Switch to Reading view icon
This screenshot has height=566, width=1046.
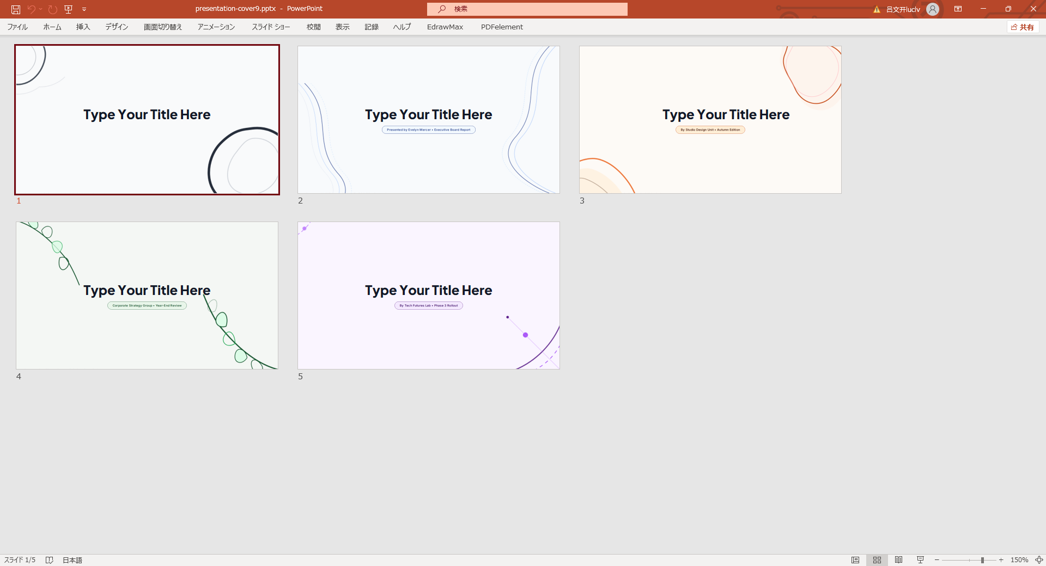[899, 560]
